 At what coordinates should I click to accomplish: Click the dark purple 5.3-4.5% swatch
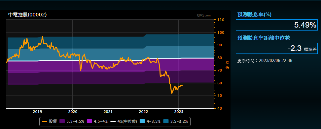point(62,121)
